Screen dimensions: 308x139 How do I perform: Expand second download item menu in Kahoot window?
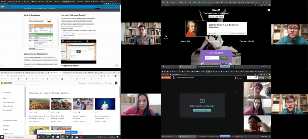click(x=194, y=67)
